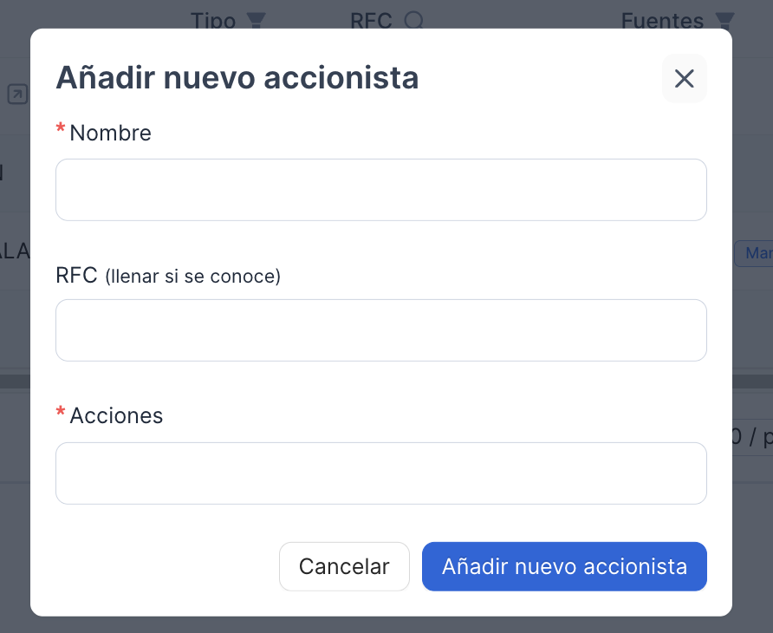This screenshot has height=633, width=773.
Task: Confirm with blue Añadir nuevo accionista button
Action: tap(564, 566)
